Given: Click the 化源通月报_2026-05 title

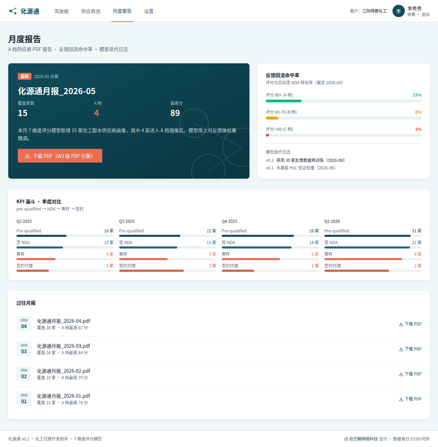Looking at the screenshot, I should tap(57, 91).
